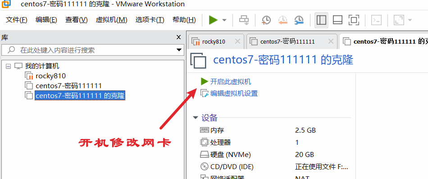
Task: Open the snapshot manager wrench-clock icon
Action: pyautogui.click(x=299, y=20)
